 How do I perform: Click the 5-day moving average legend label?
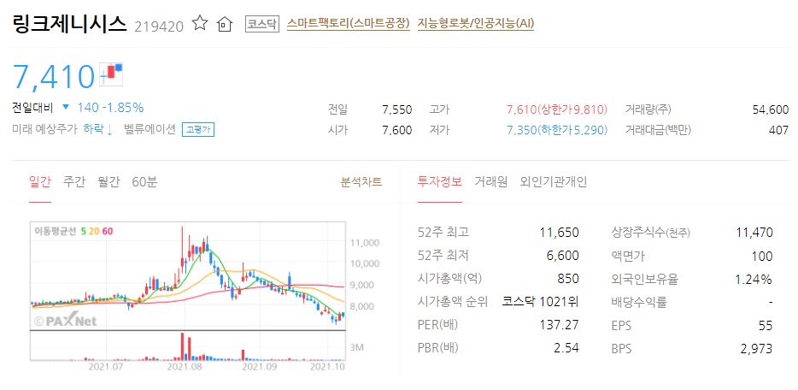[x=84, y=232]
